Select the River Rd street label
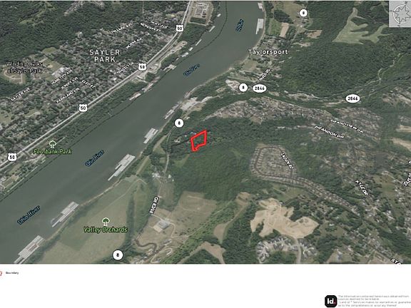The image size is (411, 308). click(154, 205)
